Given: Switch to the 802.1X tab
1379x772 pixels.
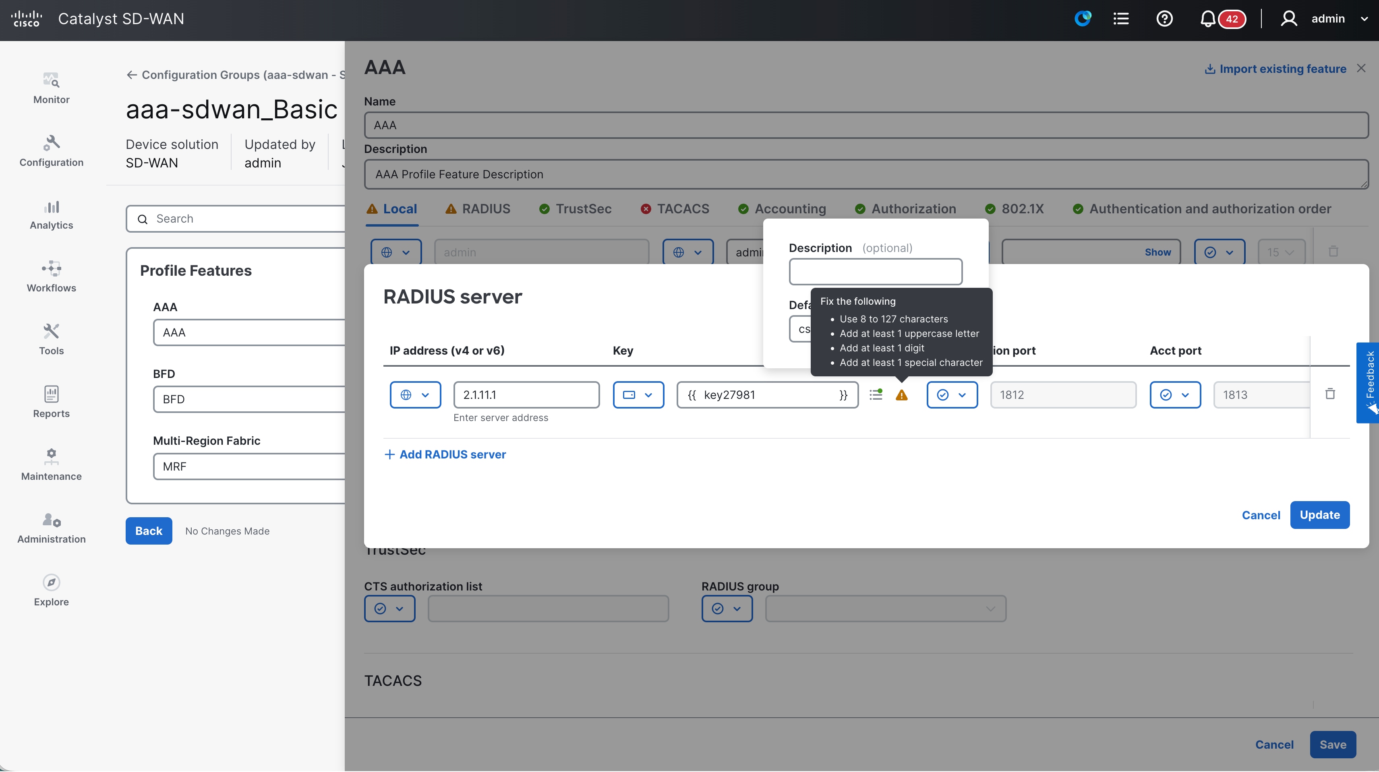Looking at the screenshot, I should tap(1015, 209).
